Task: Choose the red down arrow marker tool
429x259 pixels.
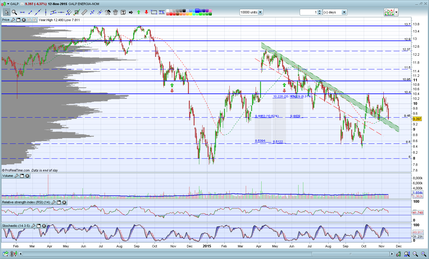Action: click(x=146, y=12)
